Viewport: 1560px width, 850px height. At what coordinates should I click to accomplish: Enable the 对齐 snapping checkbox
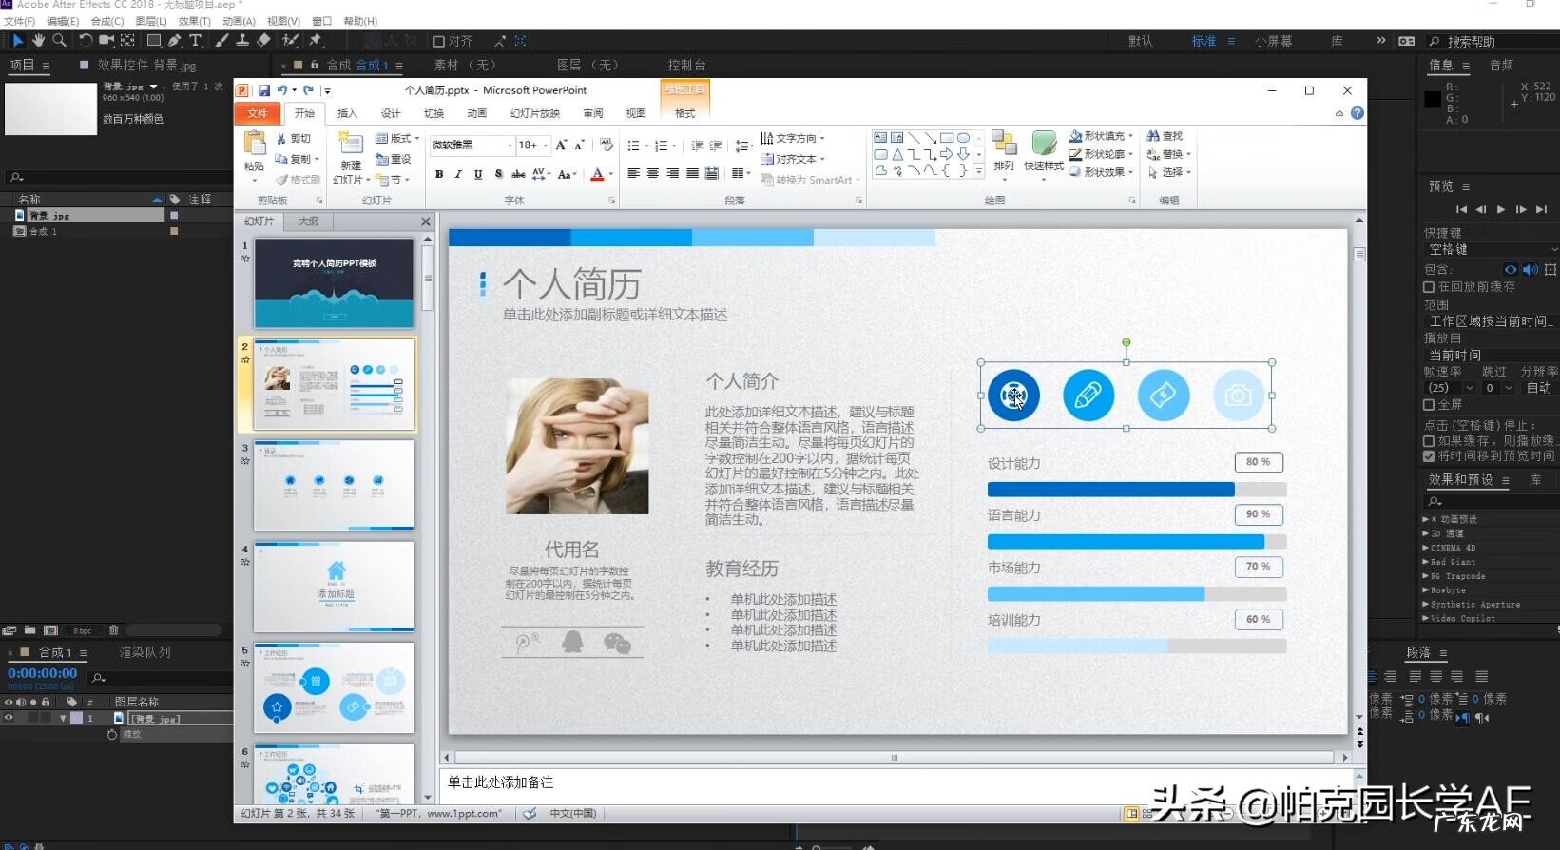pyautogui.click(x=439, y=41)
